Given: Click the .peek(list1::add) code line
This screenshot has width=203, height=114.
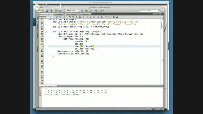Looking at the screenshot, I should click(x=84, y=46).
